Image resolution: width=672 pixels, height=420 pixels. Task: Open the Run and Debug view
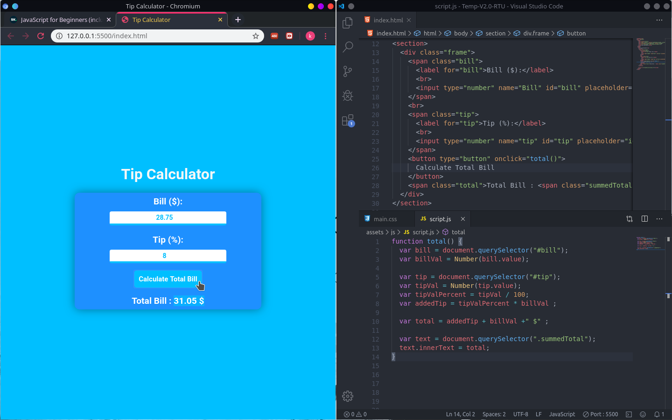point(348,96)
